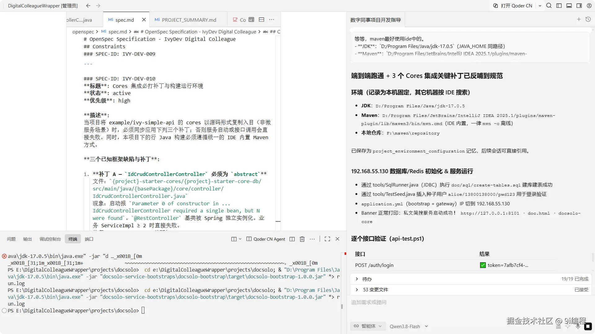Close the terminal panel
Image resolution: width=595 pixels, height=334 pixels.
tap(337, 239)
